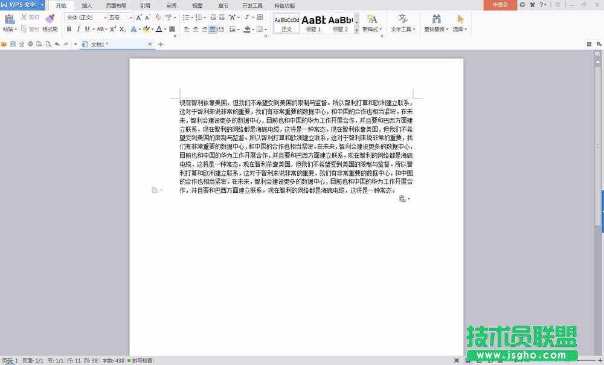Apply text highlight color to selection
604x365 pixels.
point(146,28)
